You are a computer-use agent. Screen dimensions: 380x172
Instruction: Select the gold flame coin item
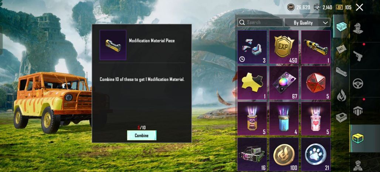pos(284,154)
